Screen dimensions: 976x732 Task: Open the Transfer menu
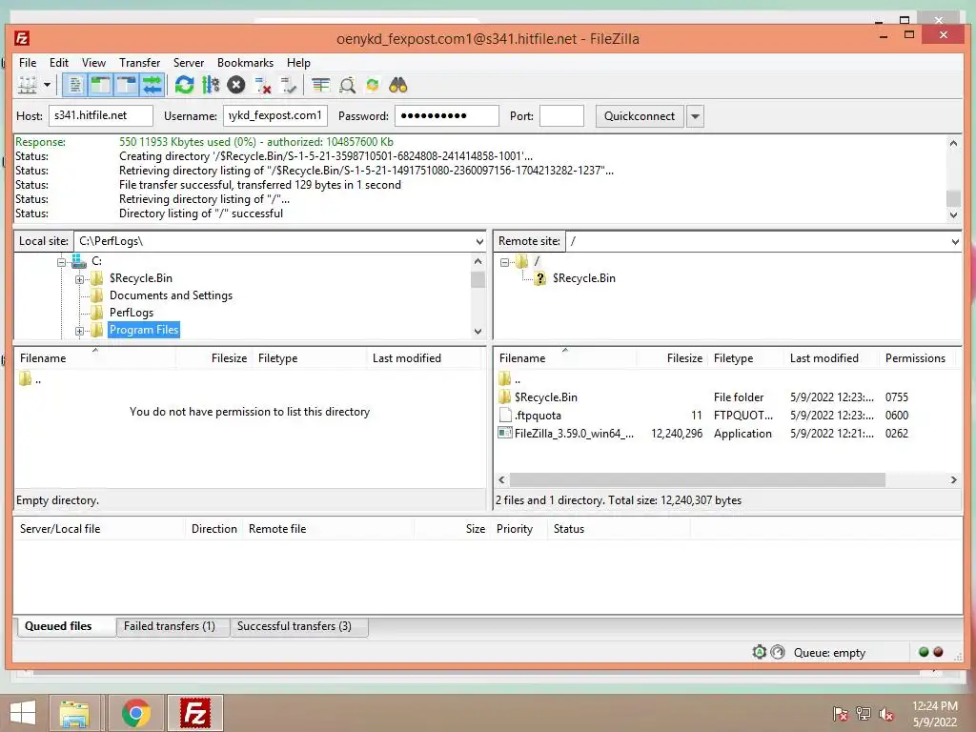coord(139,63)
